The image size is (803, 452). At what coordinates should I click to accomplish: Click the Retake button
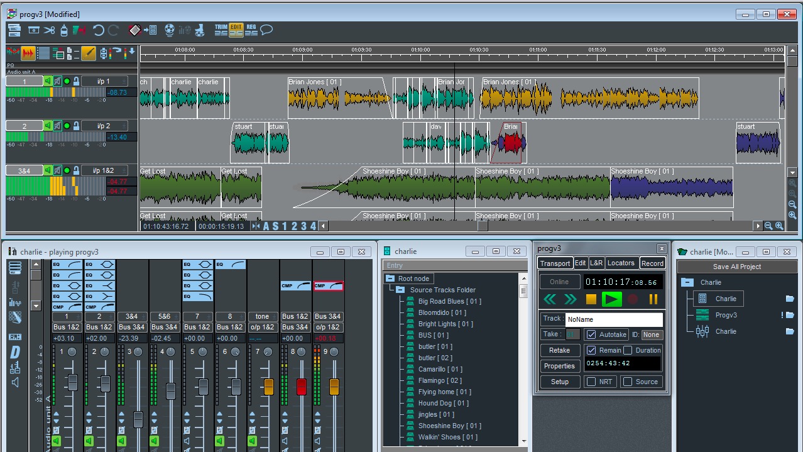pos(560,350)
